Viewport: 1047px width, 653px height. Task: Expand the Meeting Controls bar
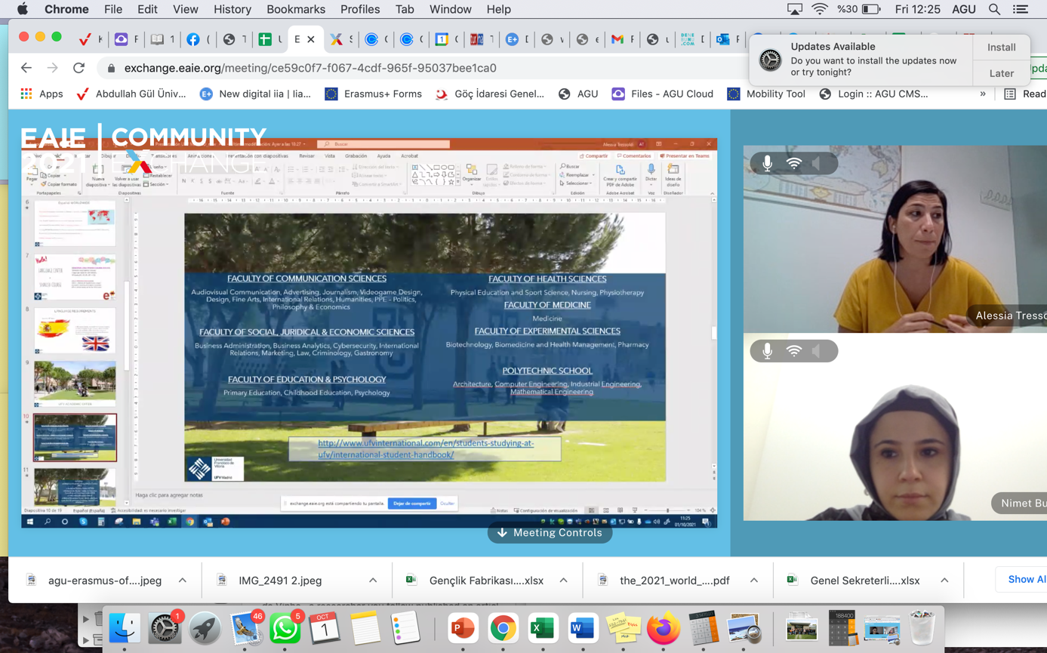point(550,533)
